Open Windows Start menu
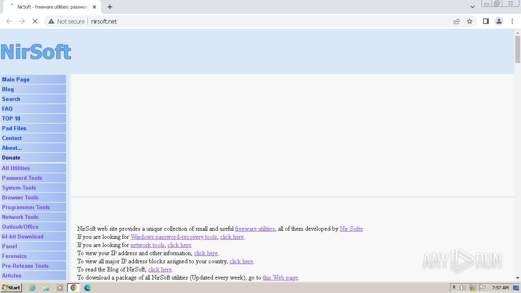The height and width of the screenshot is (293, 521). [x=11, y=288]
